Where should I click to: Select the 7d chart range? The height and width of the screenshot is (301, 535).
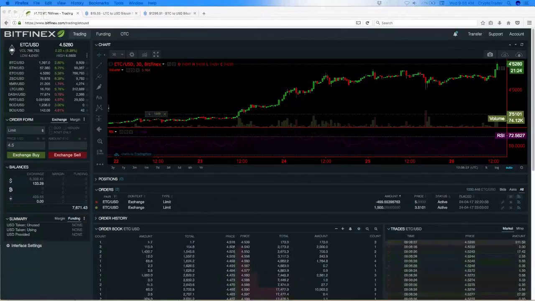click(x=157, y=168)
